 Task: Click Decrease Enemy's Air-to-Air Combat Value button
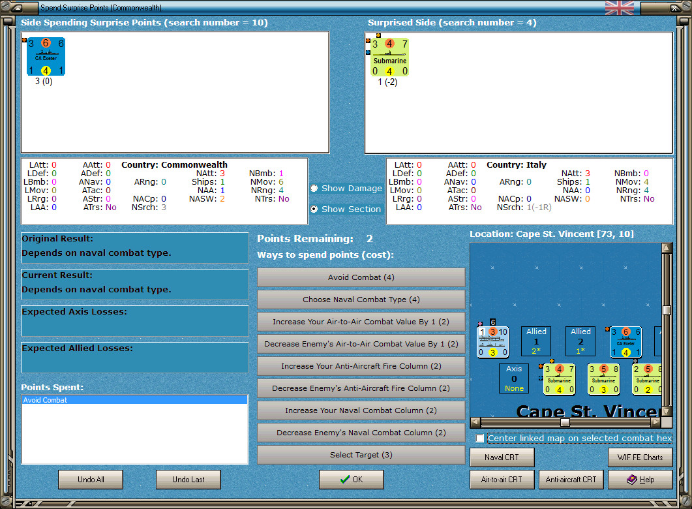coord(361,343)
